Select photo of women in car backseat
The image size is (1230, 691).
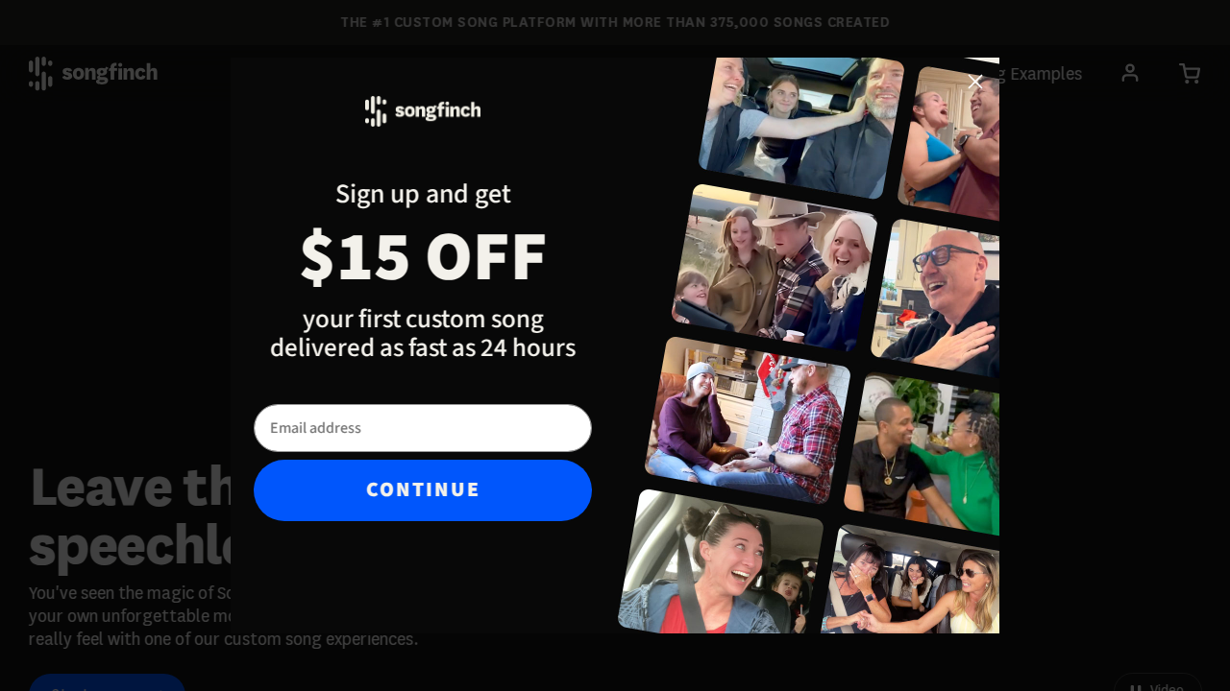913,581
